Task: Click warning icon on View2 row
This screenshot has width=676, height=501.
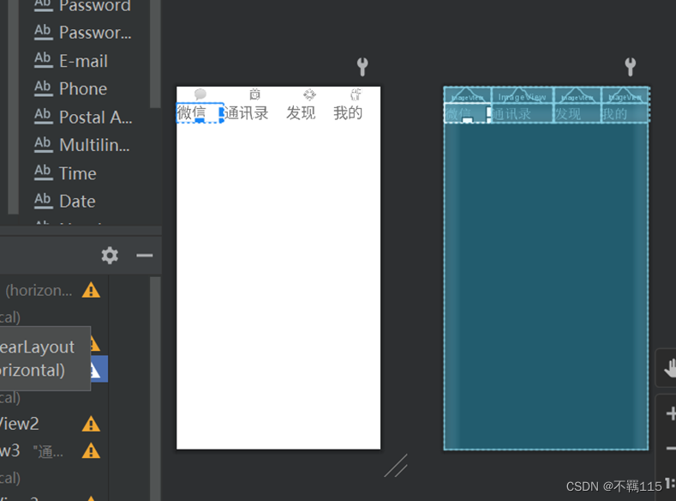Action: click(x=91, y=424)
